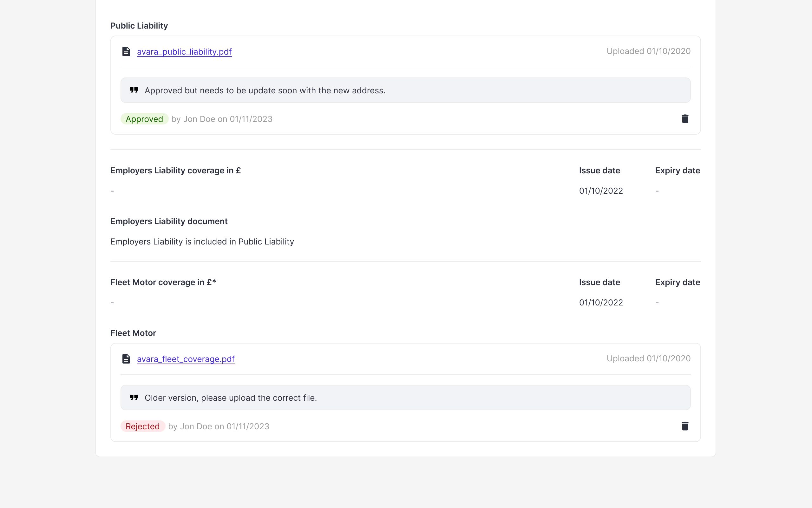
Task: Open avara_public_liability.pdf link
Action: pos(184,51)
